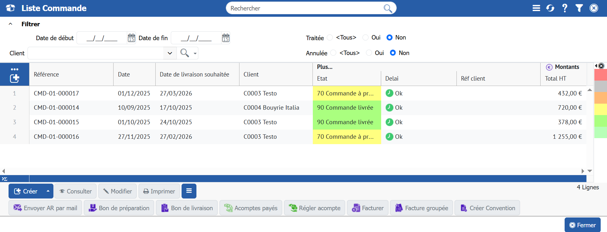Expand the Client dropdown list
Screen dimensions: 607x232
170,53
